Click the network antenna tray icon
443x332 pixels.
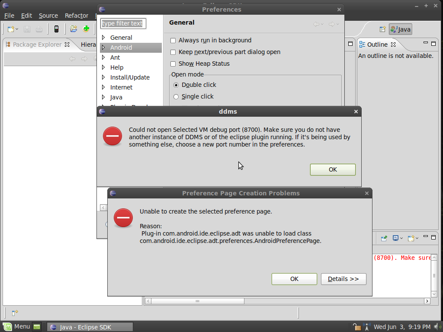366,327
